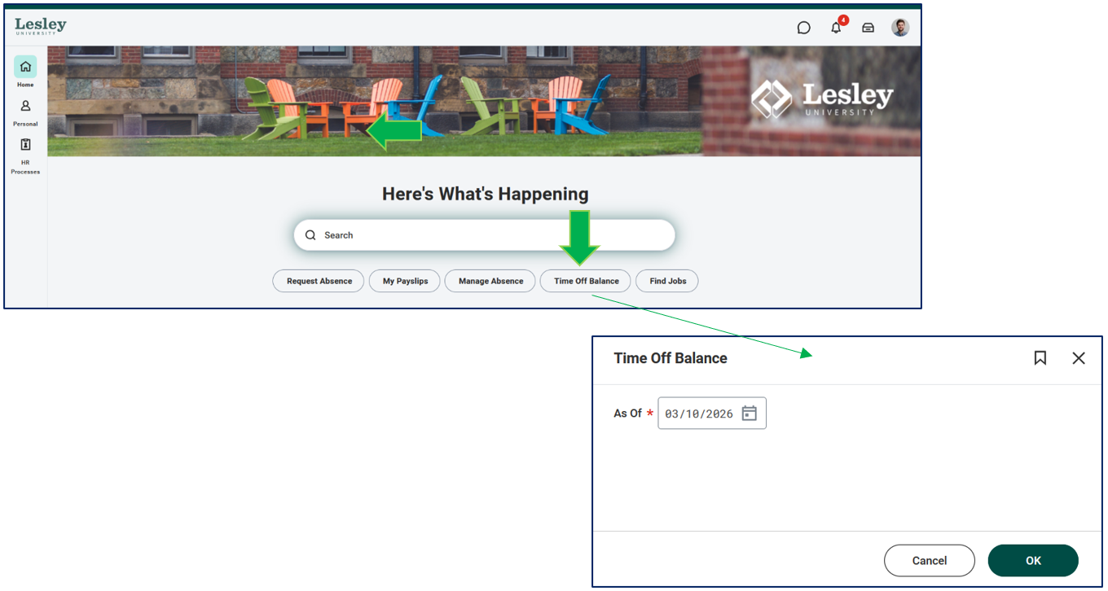
Task: Close the Time Off Balance dialog
Action: [x=1079, y=358]
